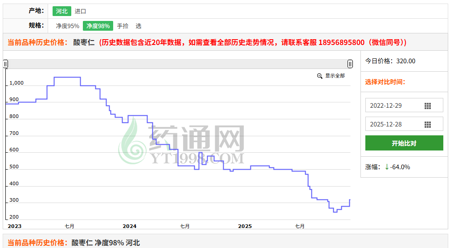Click the 规格: label
The width and height of the screenshot is (450, 248).
36,25
